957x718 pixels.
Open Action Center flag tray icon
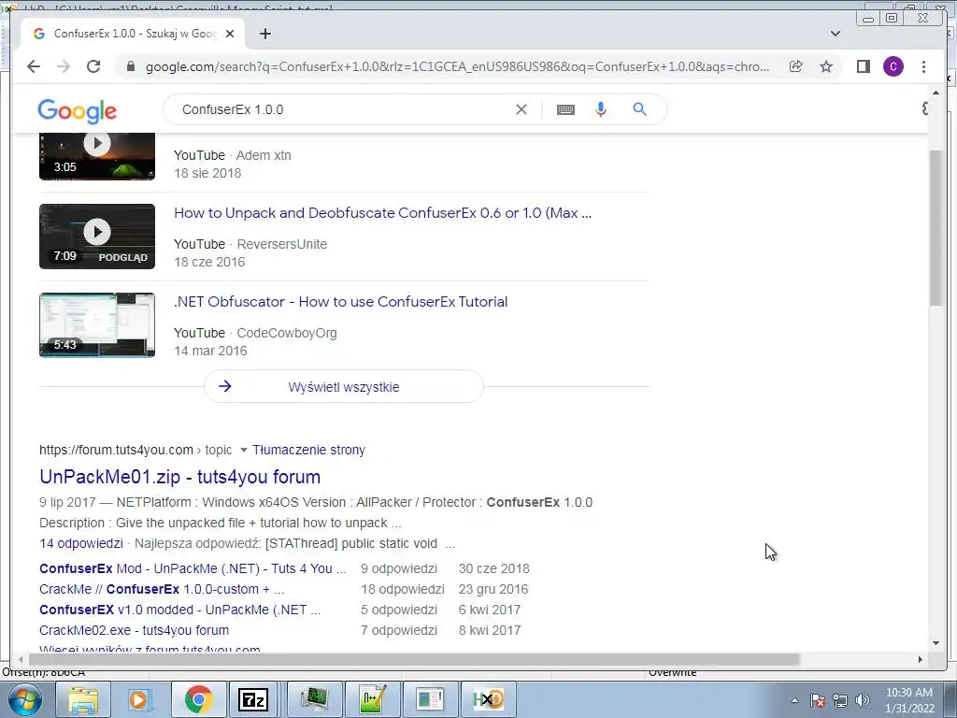(x=818, y=700)
